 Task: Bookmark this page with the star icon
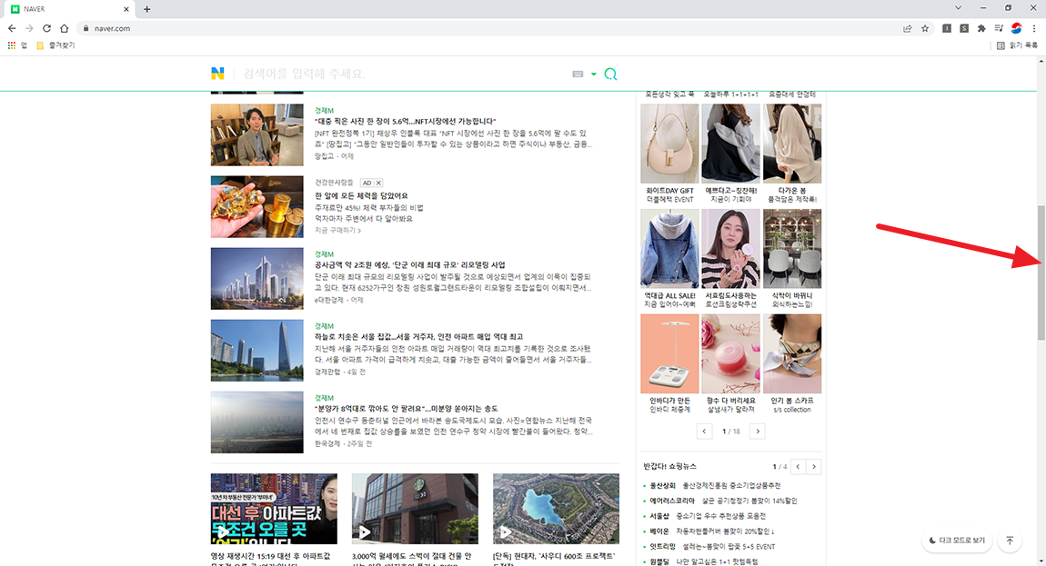(925, 28)
